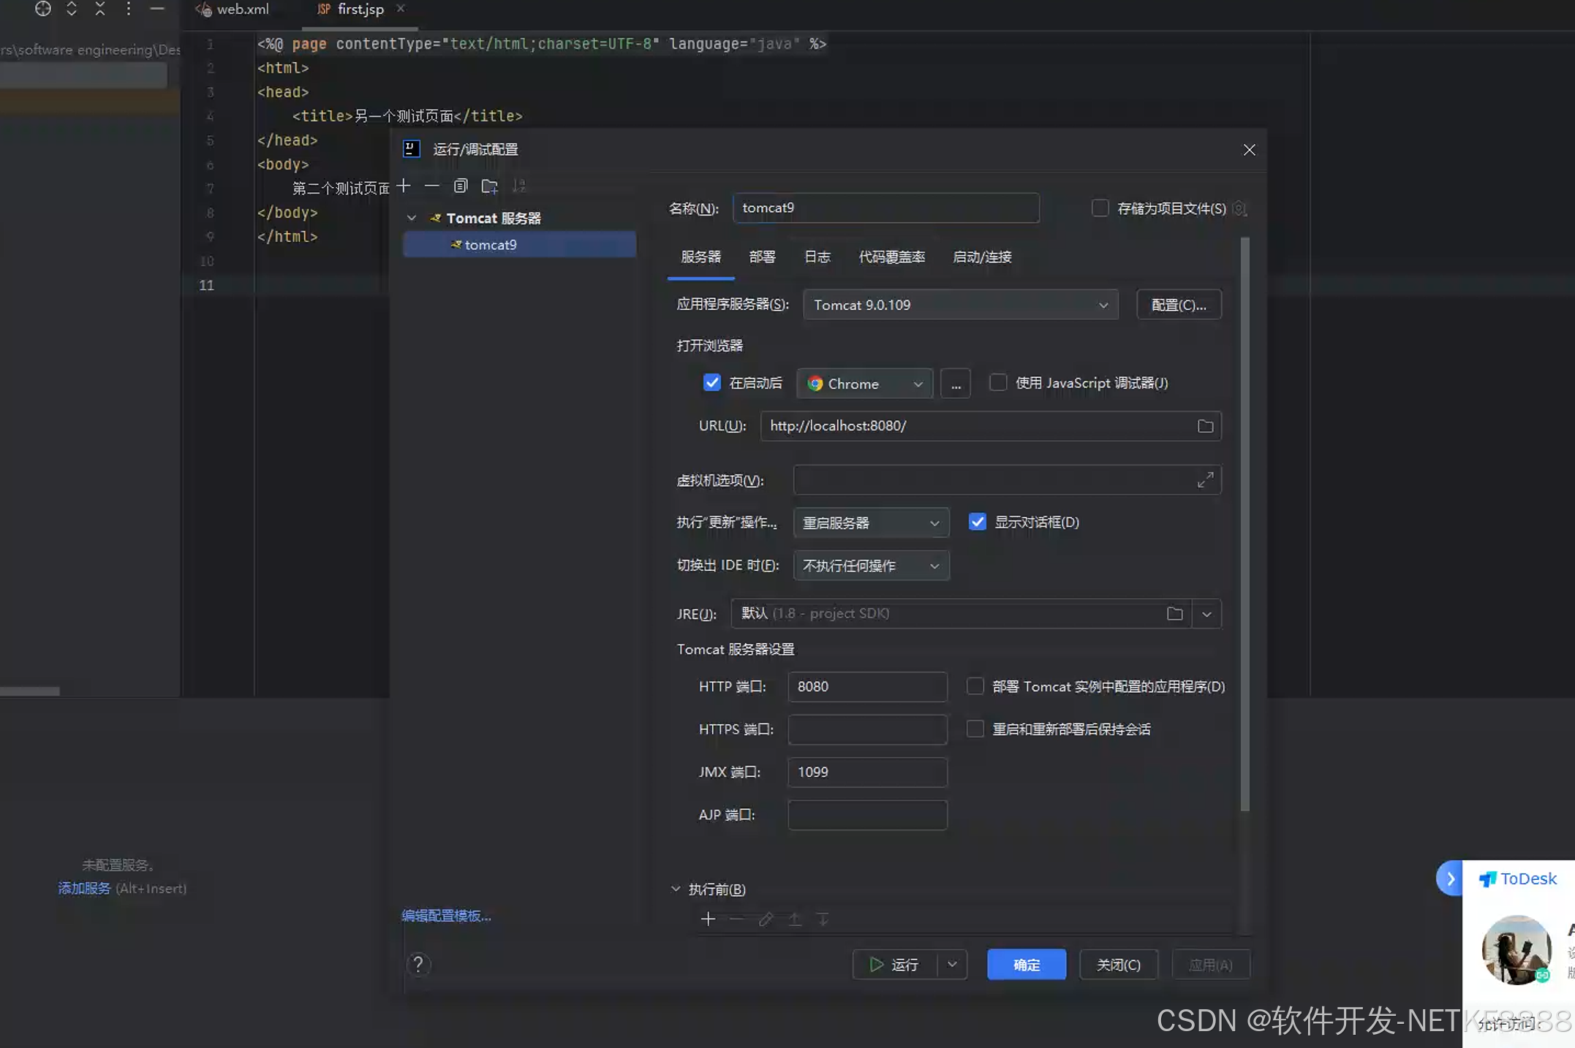
Task: Click the configuration name field tomcat9
Action: click(x=885, y=208)
